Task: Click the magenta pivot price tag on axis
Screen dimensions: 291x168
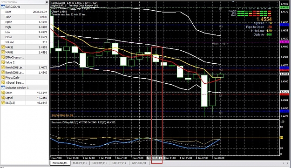Action: tap(284, 42)
